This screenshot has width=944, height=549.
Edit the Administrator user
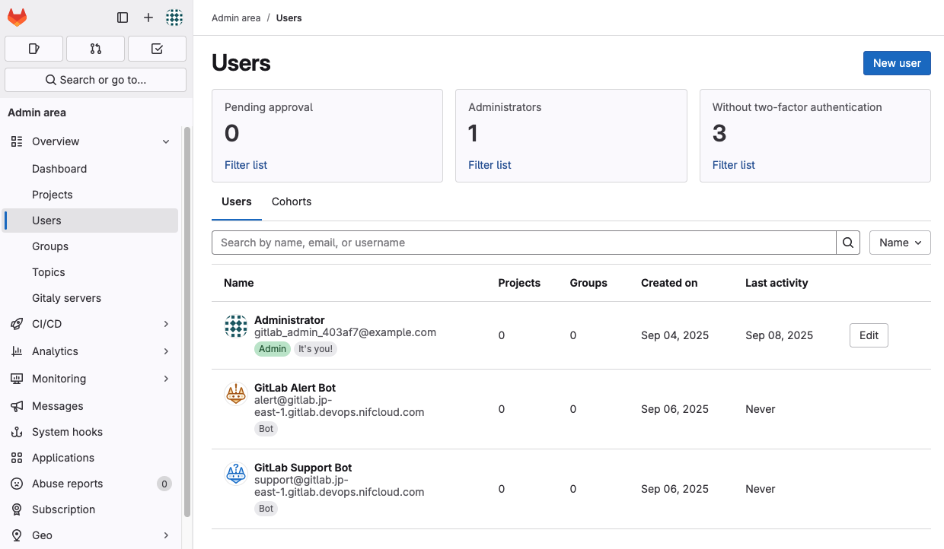pyautogui.click(x=869, y=335)
